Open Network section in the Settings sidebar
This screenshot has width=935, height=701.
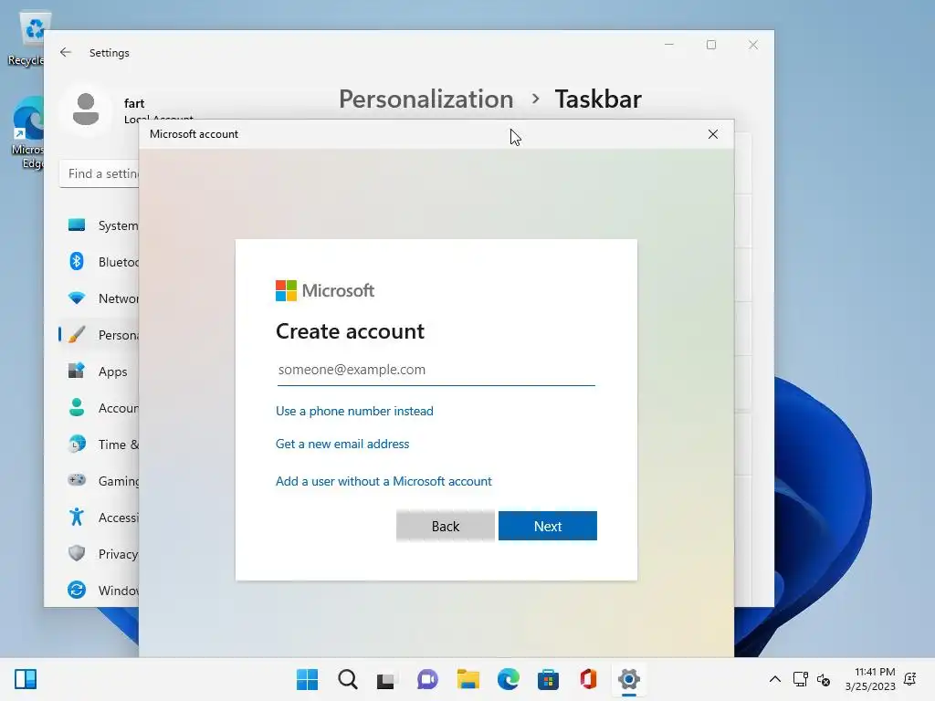[x=99, y=298]
